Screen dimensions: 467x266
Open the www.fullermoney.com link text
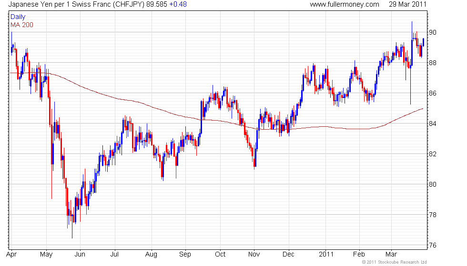pyautogui.click(x=344, y=4)
